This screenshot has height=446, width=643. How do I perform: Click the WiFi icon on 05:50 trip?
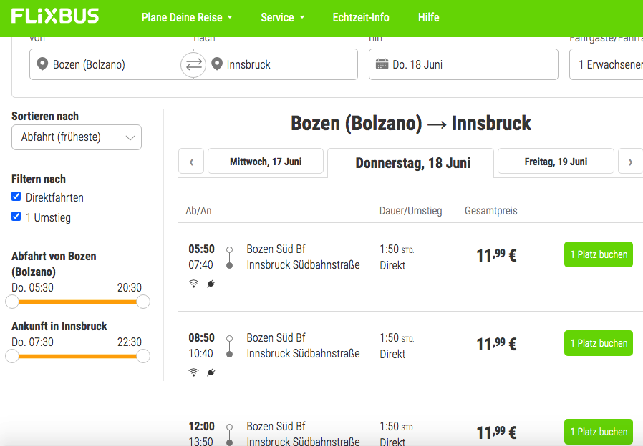click(x=193, y=284)
